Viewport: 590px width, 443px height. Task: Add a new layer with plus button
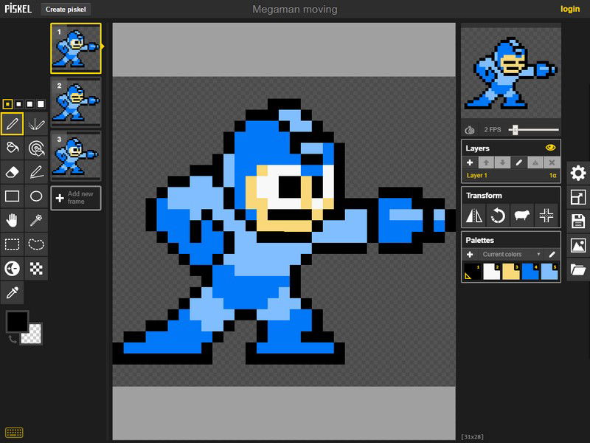click(x=470, y=162)
